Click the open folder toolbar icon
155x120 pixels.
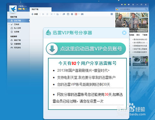coord(58,14)
